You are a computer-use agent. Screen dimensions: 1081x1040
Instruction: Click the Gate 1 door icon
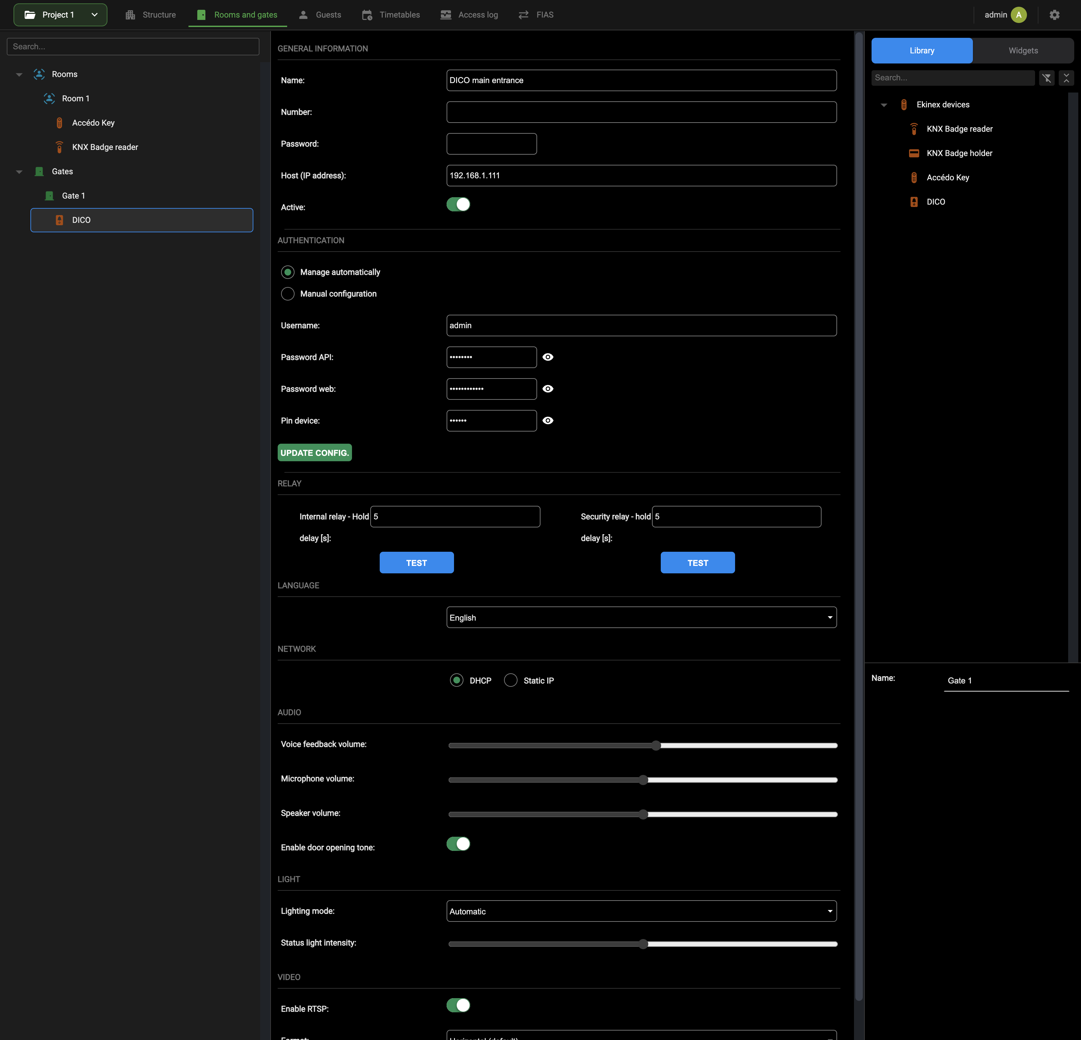49,196
